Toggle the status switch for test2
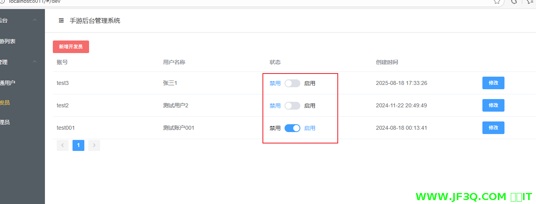This screenshot has height=204, width=536. click(292, 106)
